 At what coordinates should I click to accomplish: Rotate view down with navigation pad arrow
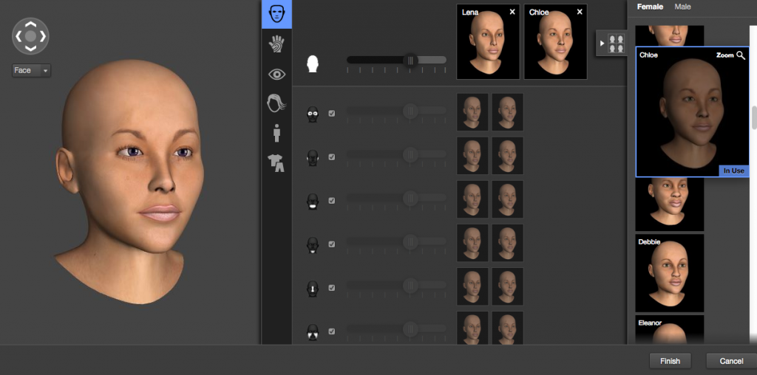(30, 48)
